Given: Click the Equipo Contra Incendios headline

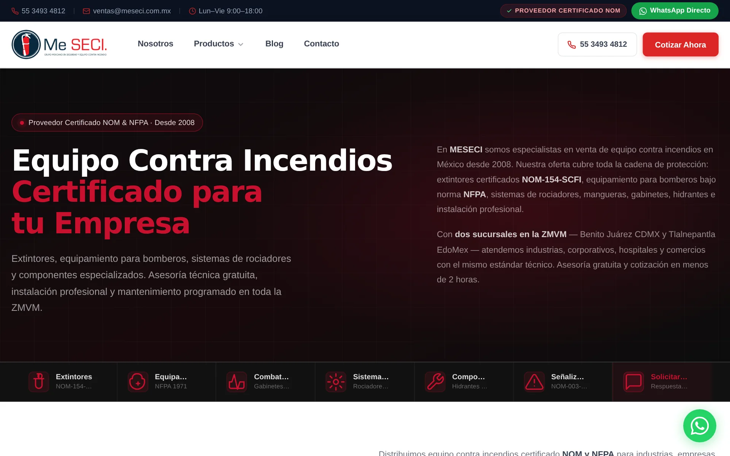Looking at the screenshot, I should tap(202, 160).
